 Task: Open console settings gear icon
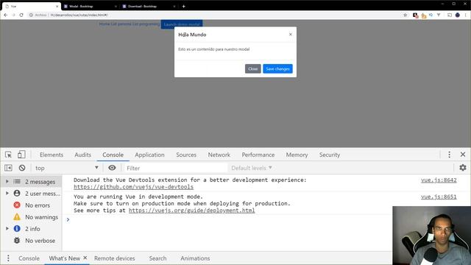[x=463, y=168]
